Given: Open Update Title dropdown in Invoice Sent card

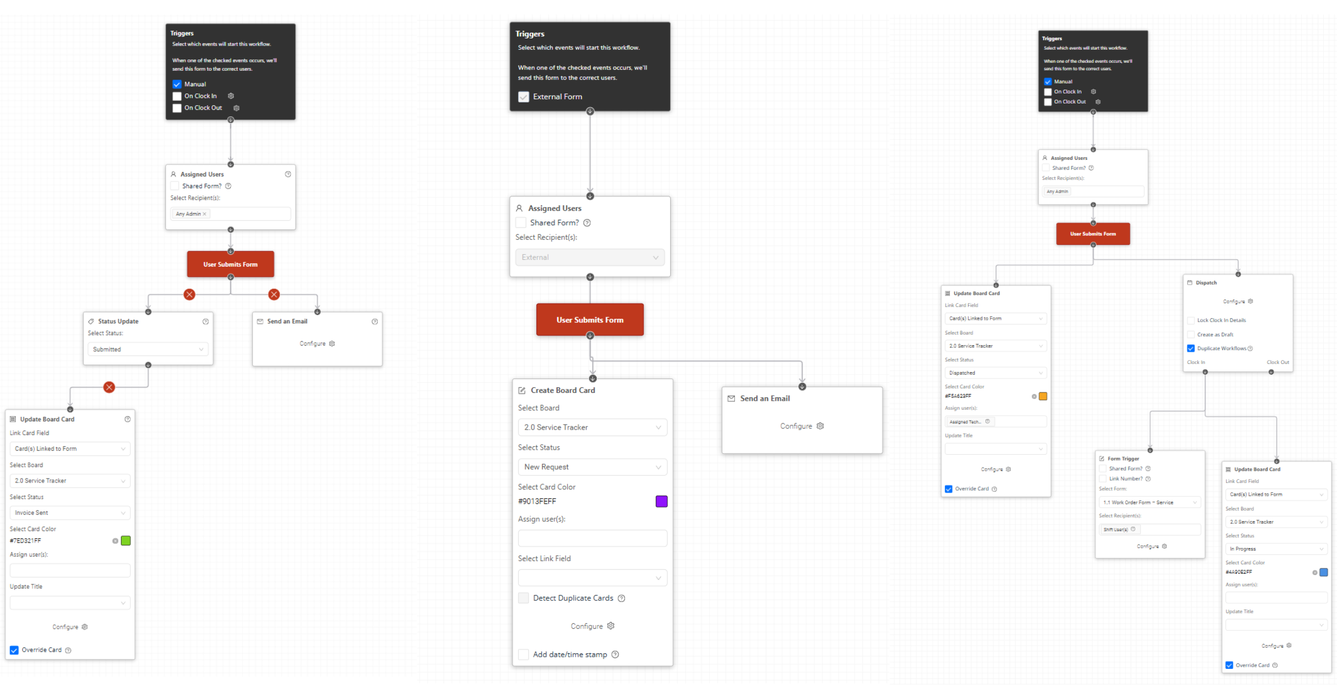Looking at the screenshot, I should [70, 603].
